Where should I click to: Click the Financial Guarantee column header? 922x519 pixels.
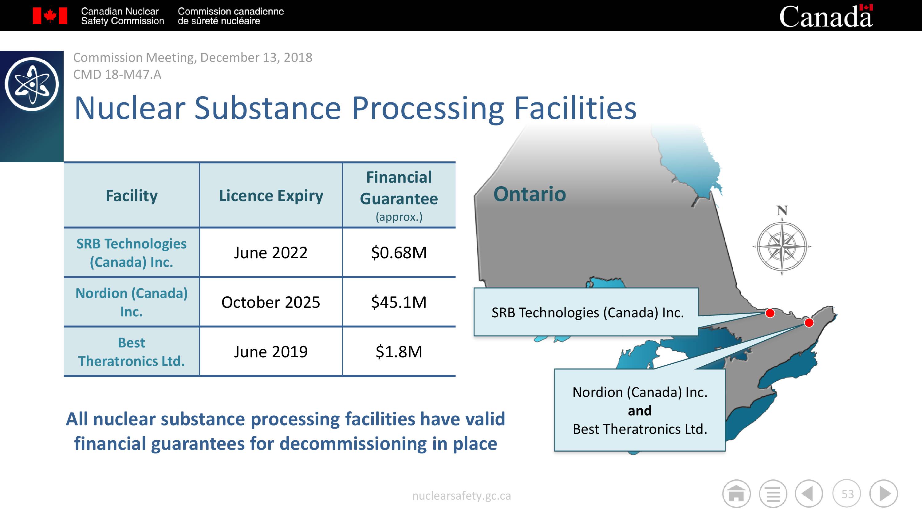[x=399, y=195]
